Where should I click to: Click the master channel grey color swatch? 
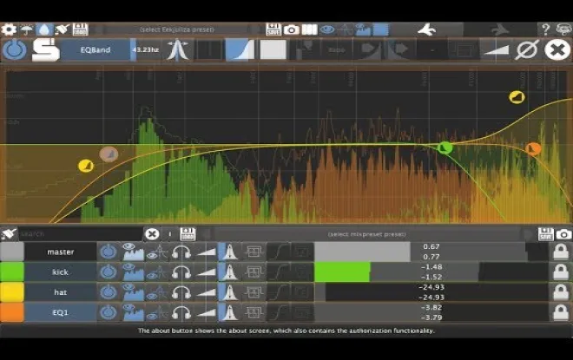pos(11,252)
